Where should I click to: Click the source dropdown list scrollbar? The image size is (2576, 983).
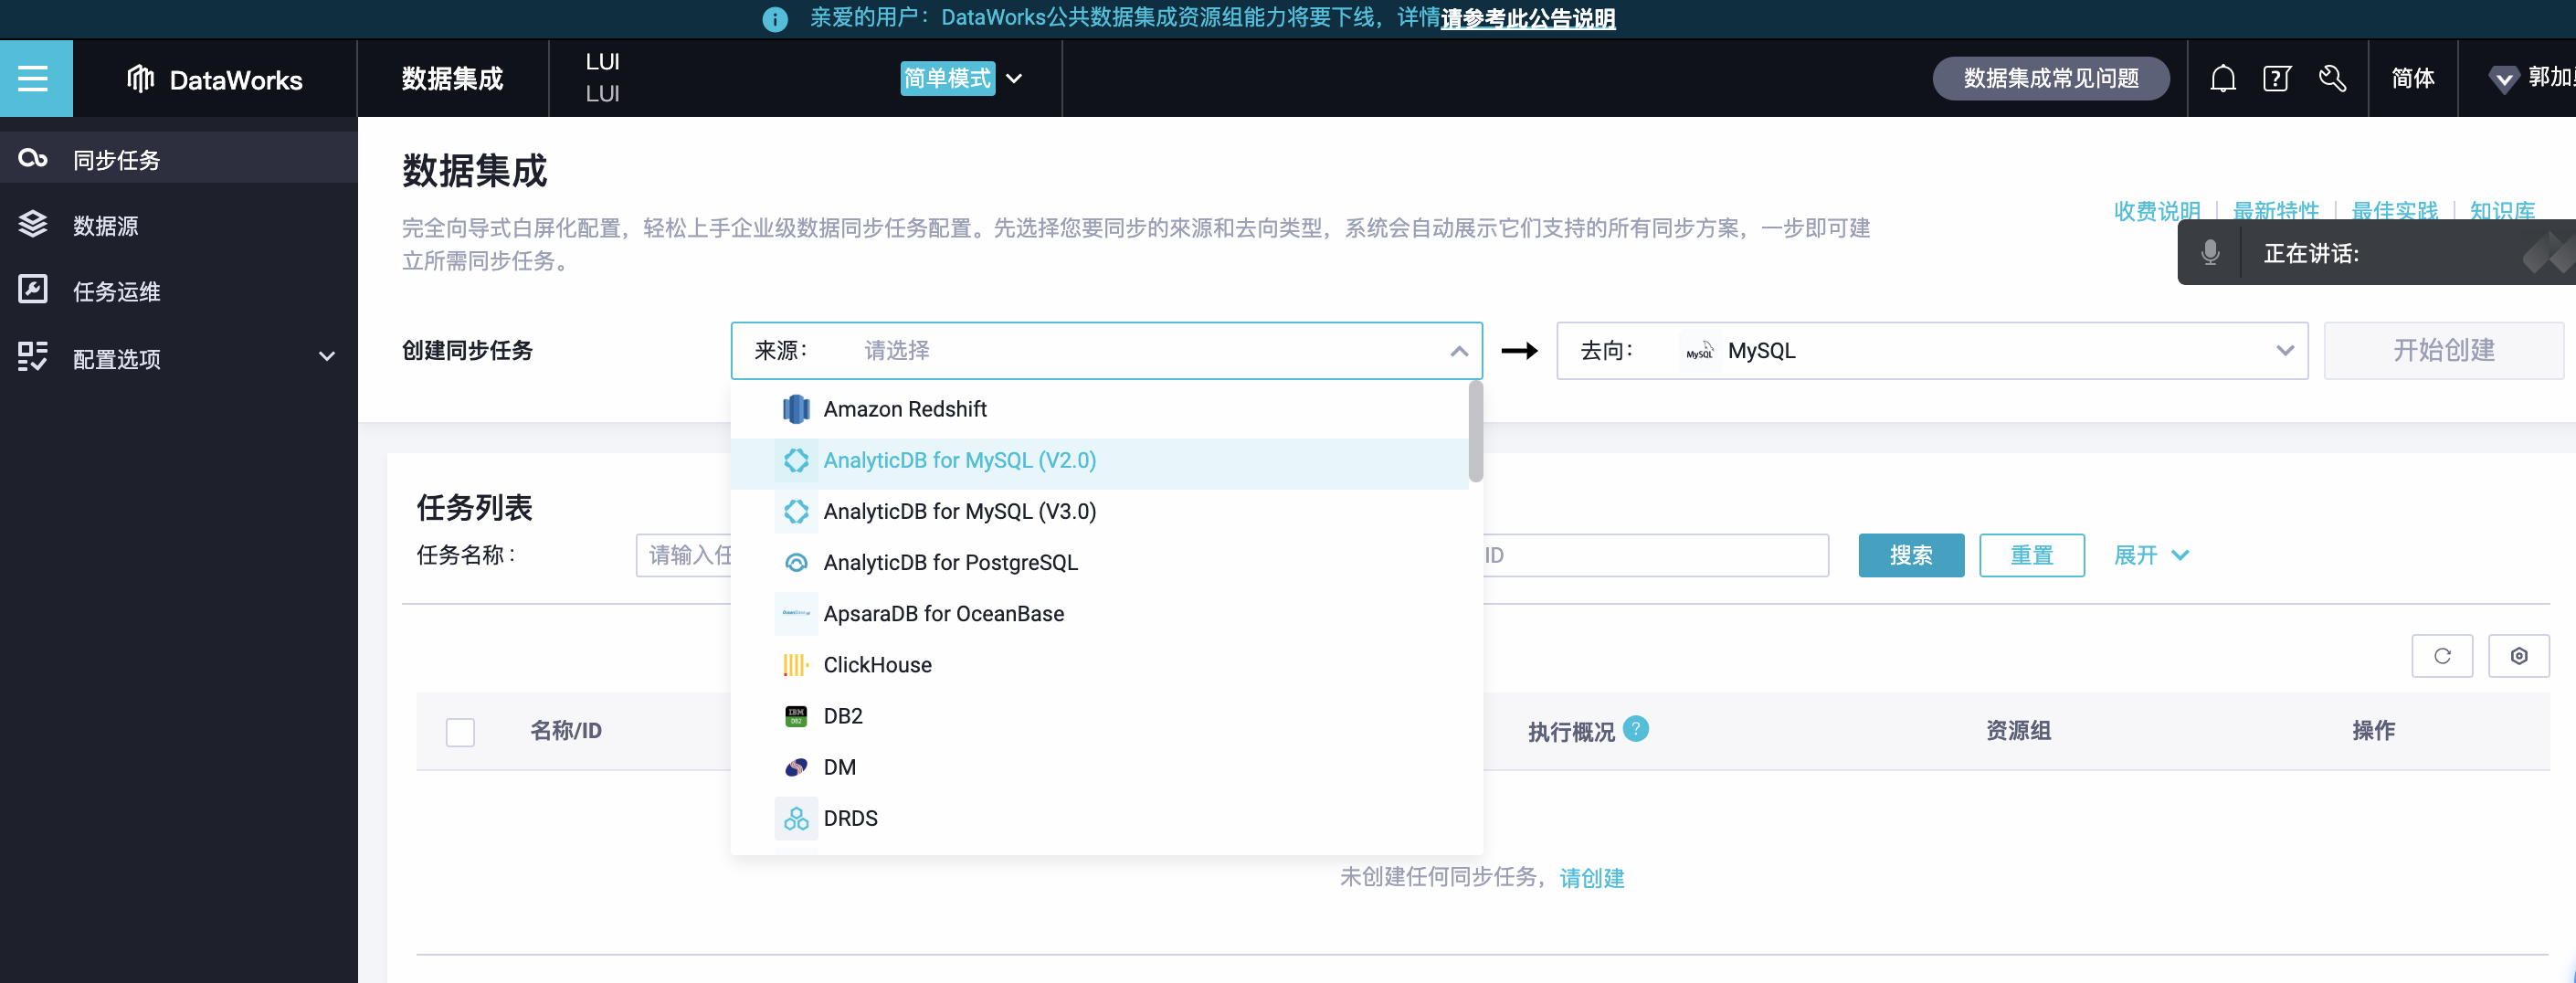tap(1475, 432)
